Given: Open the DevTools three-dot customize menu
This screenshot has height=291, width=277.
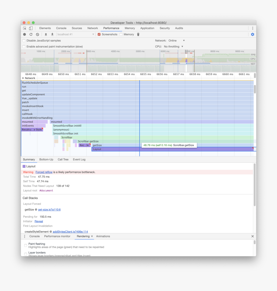Looking at the screenshot, I should [253, 28].
